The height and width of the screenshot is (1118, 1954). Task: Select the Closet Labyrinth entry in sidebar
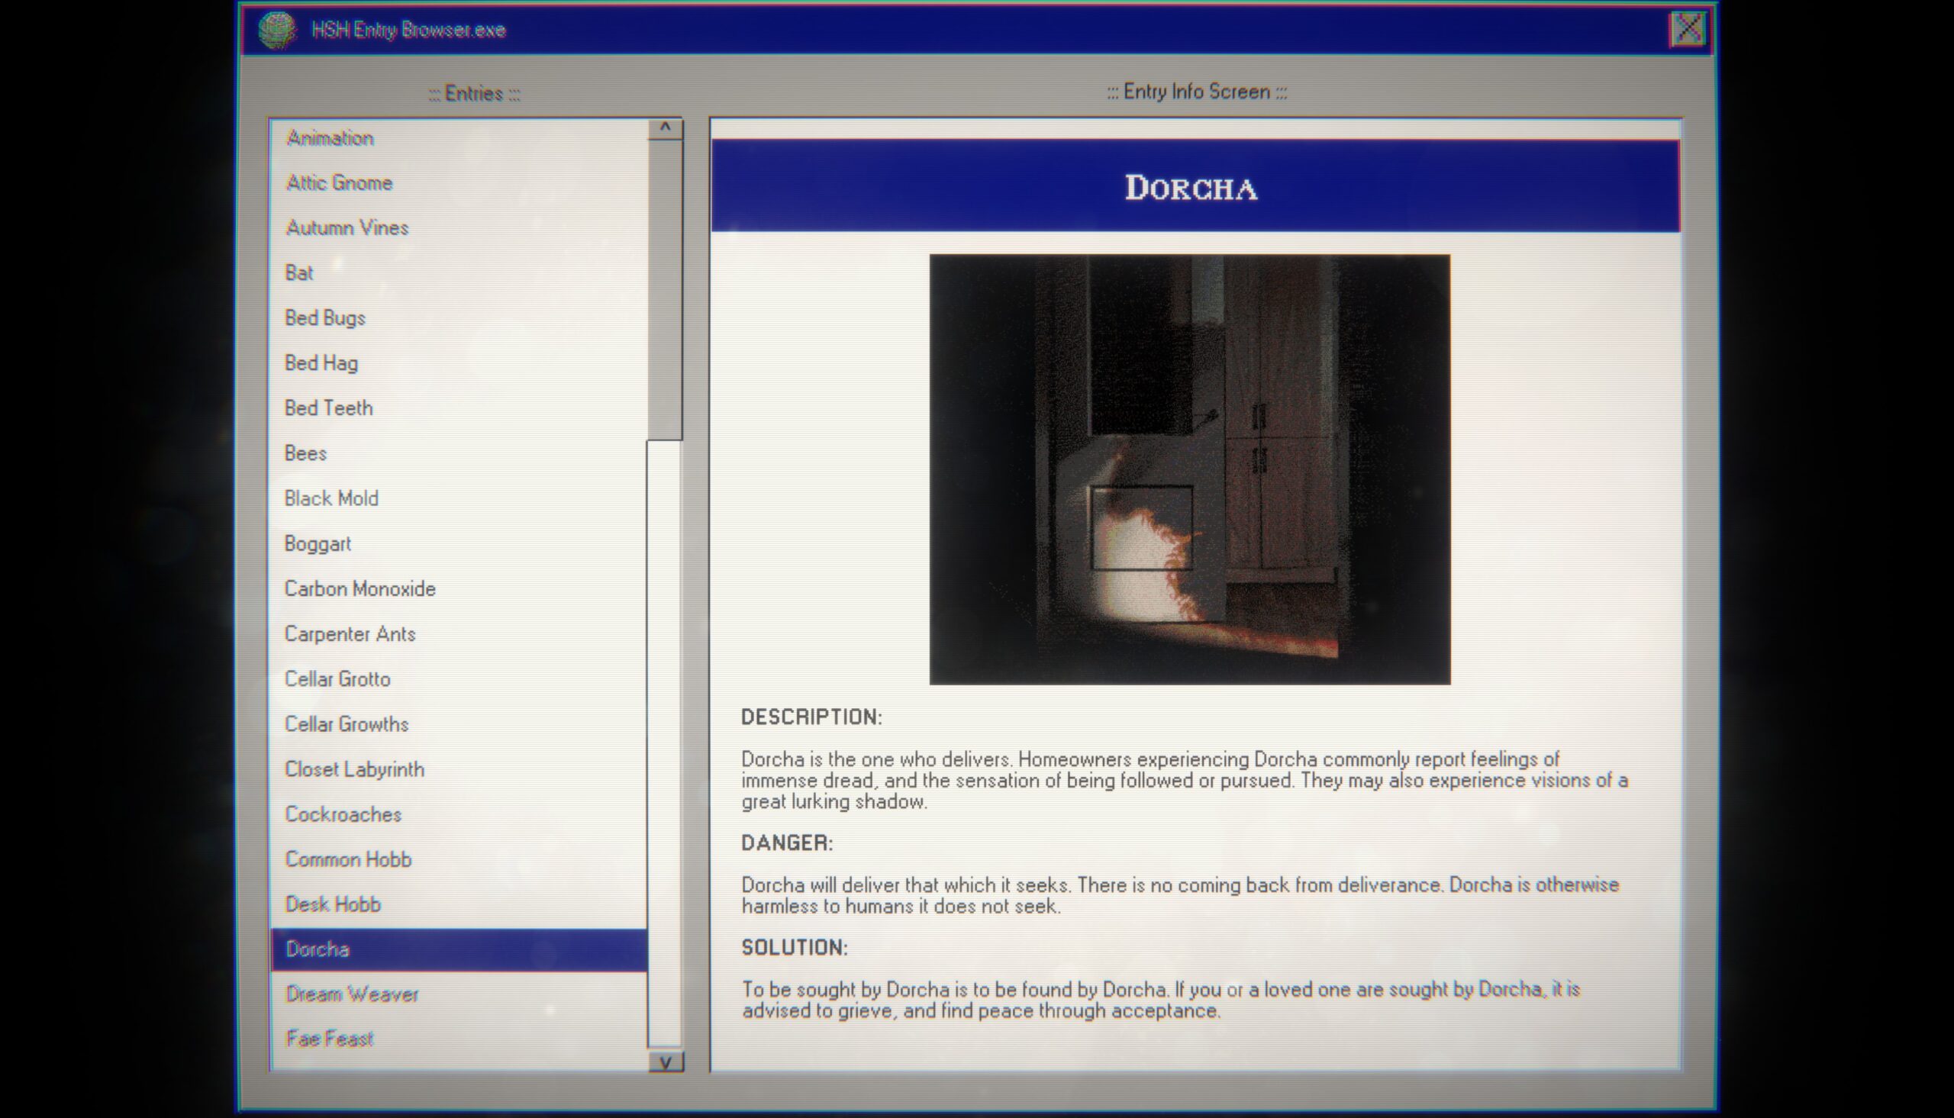pos(353,769)
